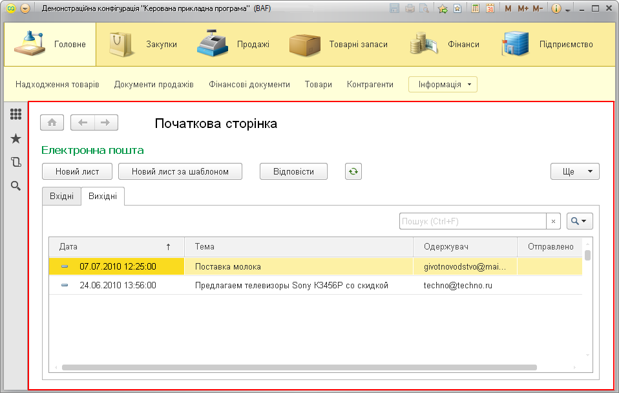Click the M memory button
This screenshot has height=393, width=619.
click(508, 8)
